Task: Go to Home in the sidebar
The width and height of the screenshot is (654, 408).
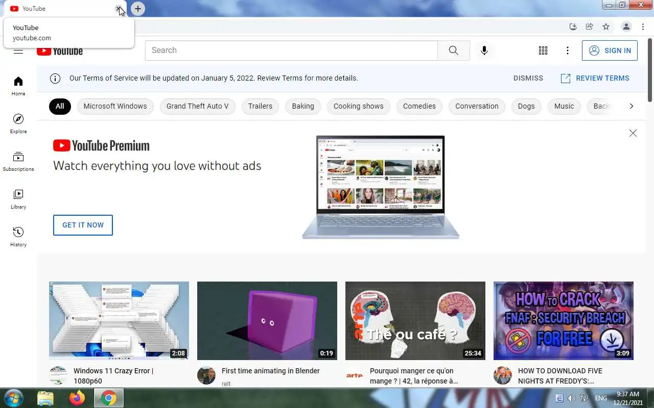Action: [18, 86]
